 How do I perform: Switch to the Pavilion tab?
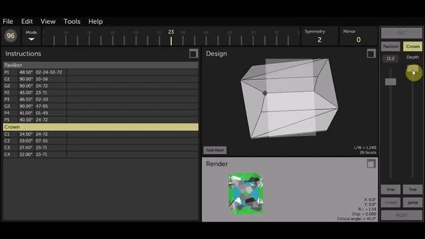[x=390, y=46]
